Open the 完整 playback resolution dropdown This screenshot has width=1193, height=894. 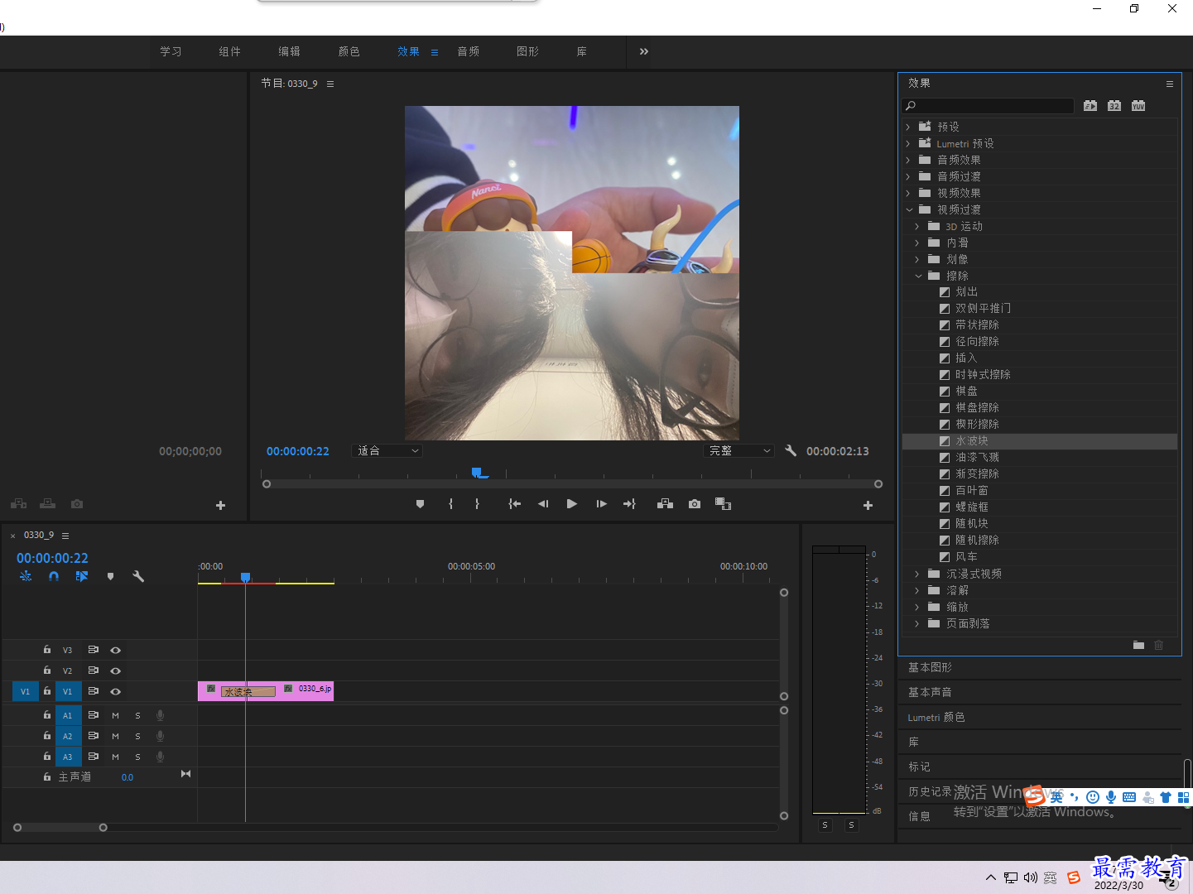pyautogui.click(x=739, y=450)
